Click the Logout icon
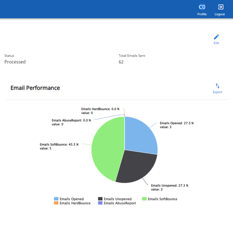 point(220,7)
